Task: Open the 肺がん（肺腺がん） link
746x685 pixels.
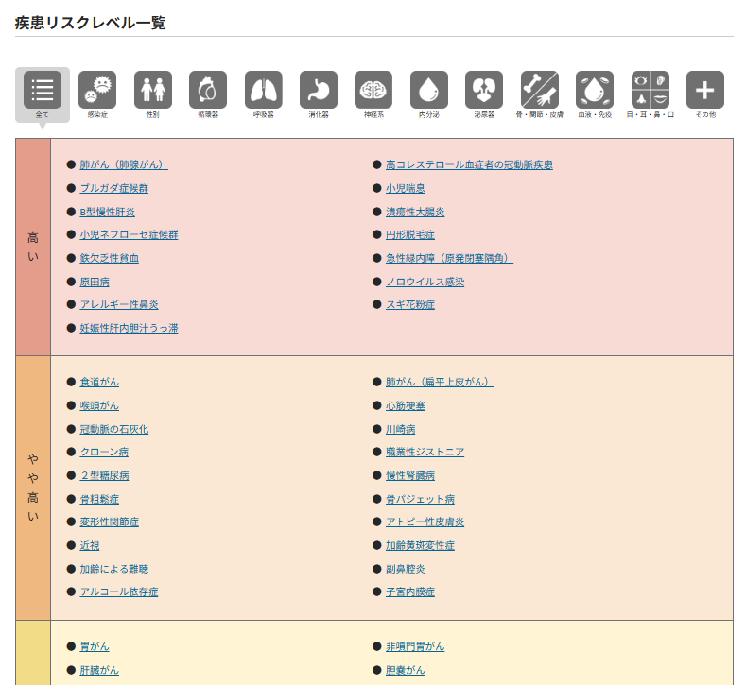Action: point(123,164)
